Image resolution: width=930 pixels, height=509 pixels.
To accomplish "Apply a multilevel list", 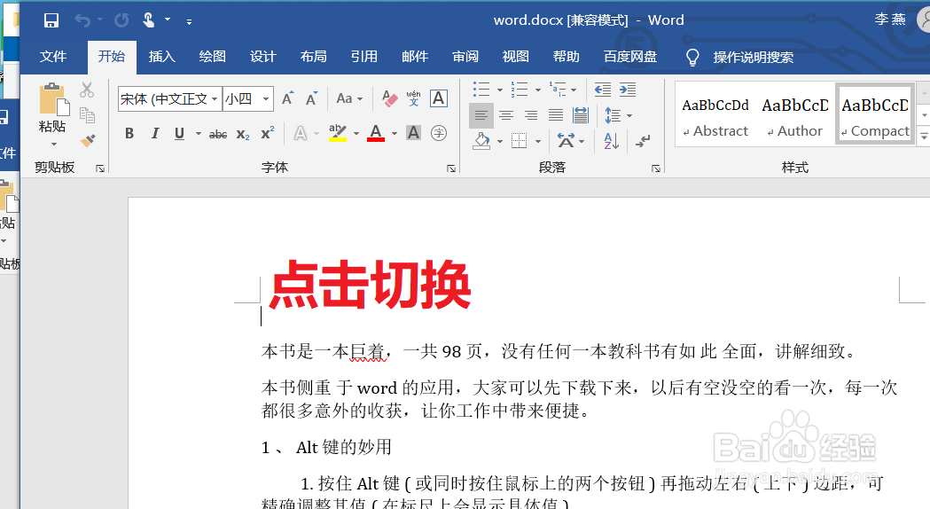I will [x=557, y=90].
